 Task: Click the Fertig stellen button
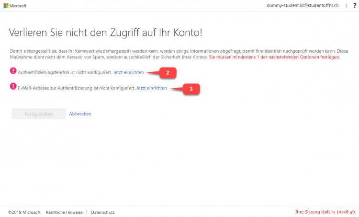(x=39, y=114)
